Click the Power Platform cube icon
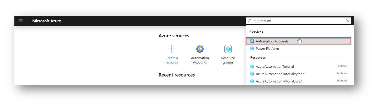 click(252, 49)
